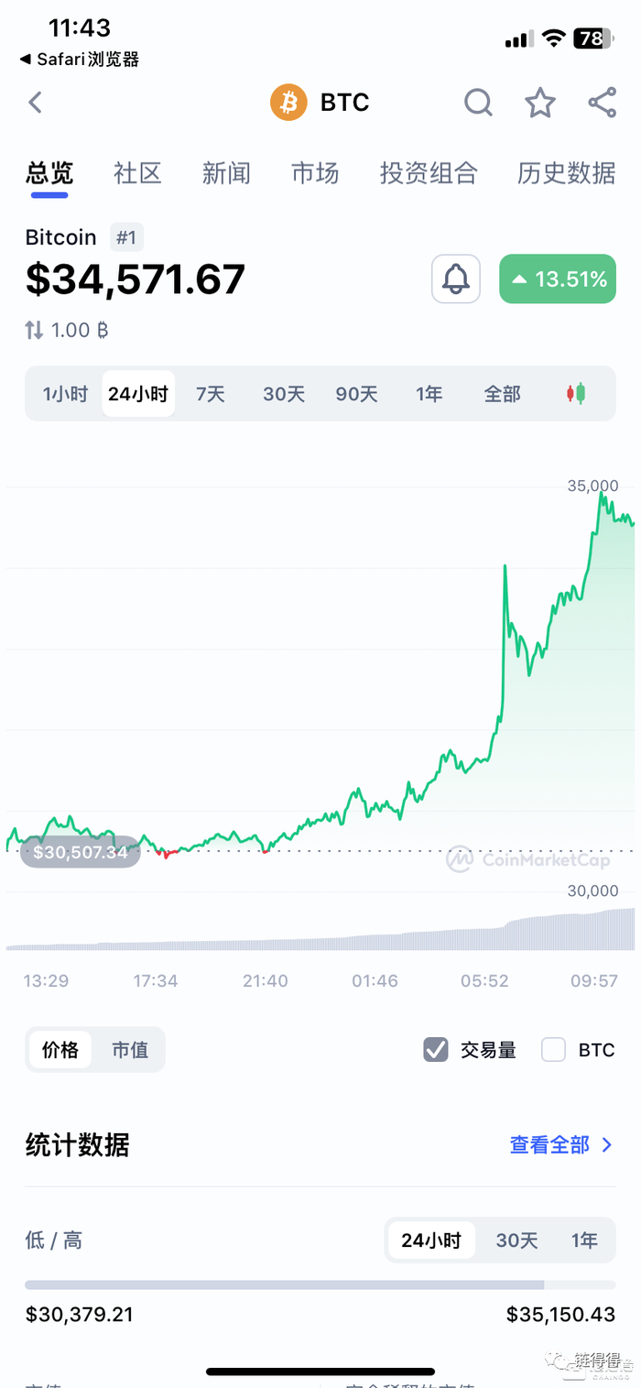
Task: Tap the back arrow icon
Action: tap(36, 103)
